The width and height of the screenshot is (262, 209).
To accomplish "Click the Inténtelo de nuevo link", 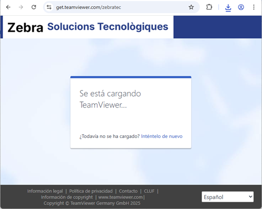I will [x=162, y=136].
